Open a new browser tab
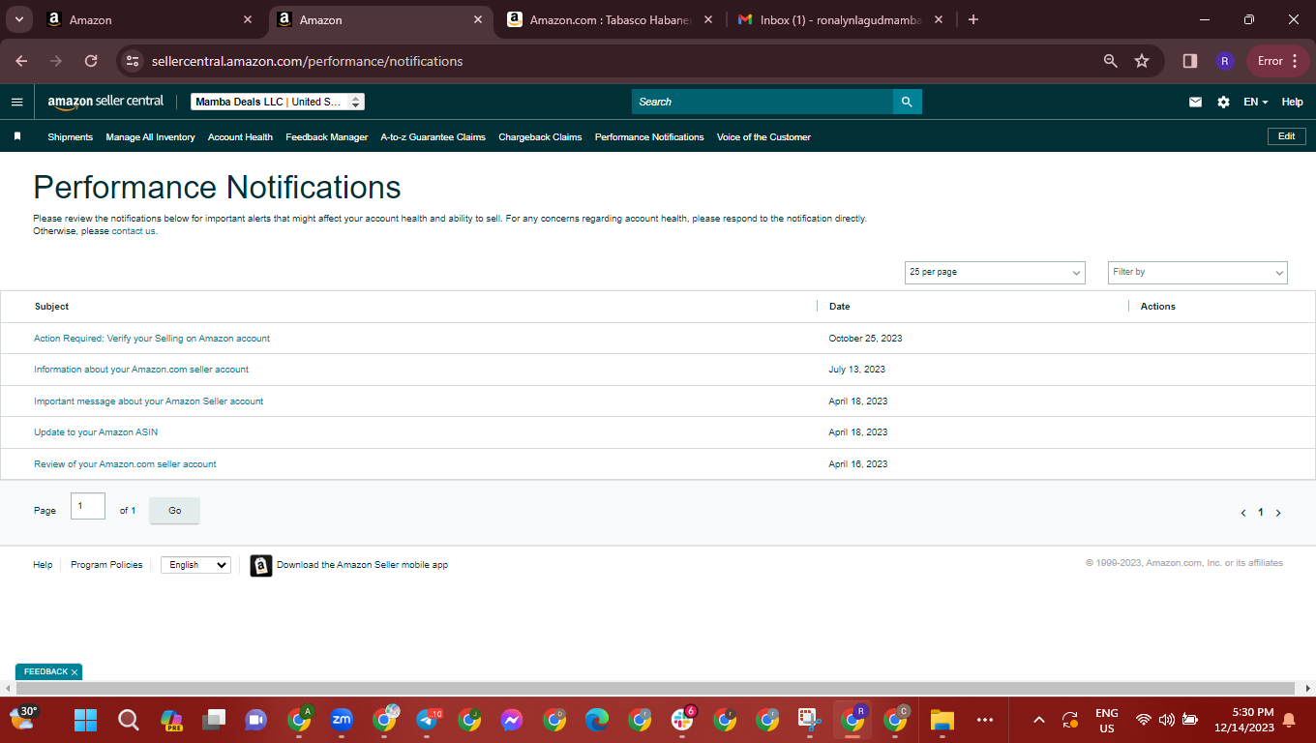The width and height of the screenshot is (1316, 743). pyautogui.click(x=973, y=19)
